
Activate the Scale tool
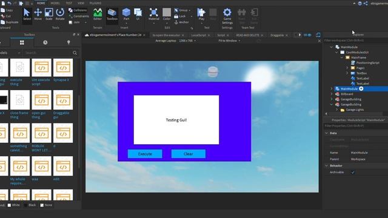48,15
